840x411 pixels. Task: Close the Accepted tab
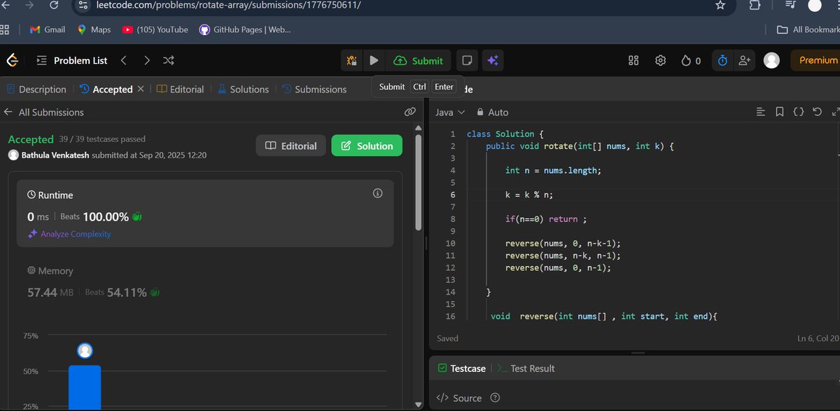[141, 89]
